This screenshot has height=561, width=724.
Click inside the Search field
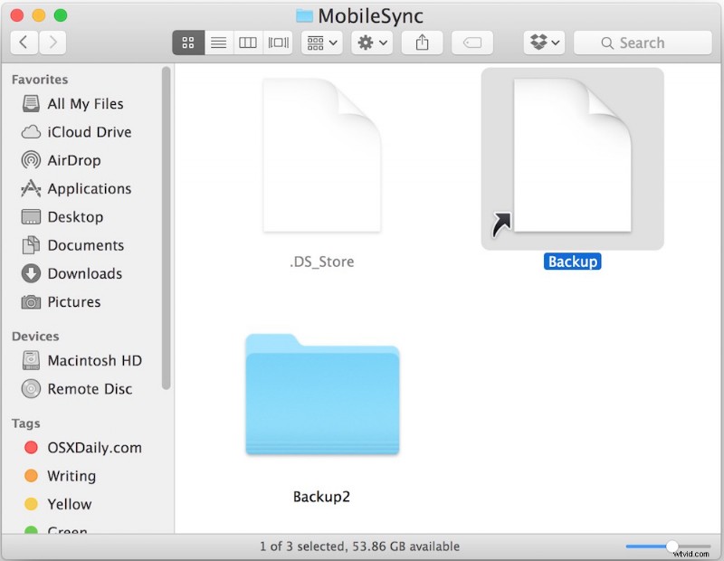click(643, 43)
